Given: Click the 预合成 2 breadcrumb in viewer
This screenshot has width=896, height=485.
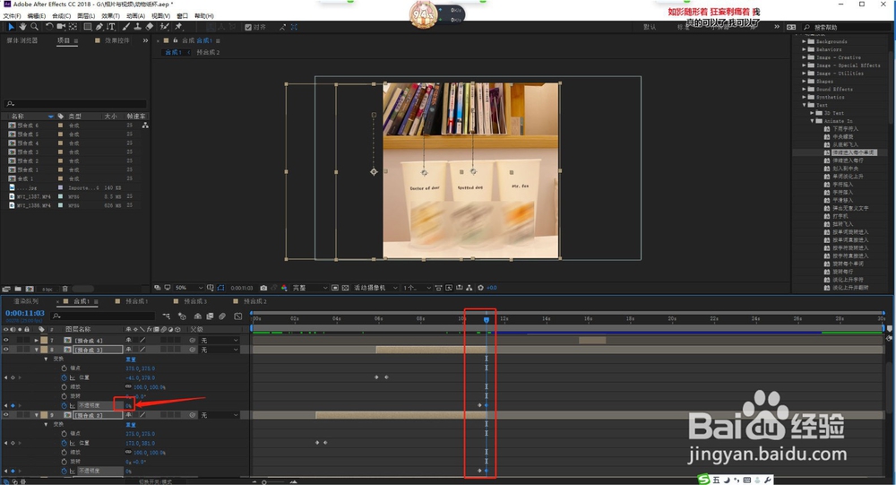Looking at the screenshot, I should [x=208, y=52].
